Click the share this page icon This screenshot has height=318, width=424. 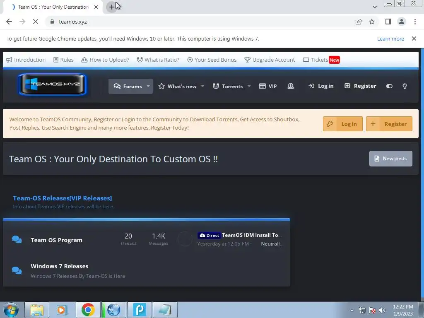pyautogui.click(x=359, y=22)
